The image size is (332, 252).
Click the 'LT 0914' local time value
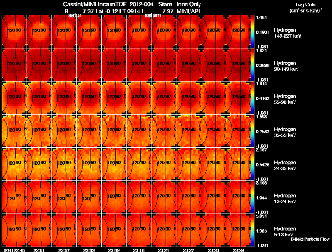click(129, 12)
